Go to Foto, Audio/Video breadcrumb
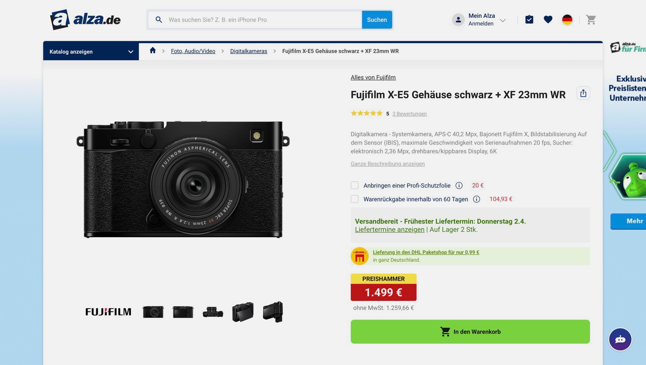 pos(193,51)
